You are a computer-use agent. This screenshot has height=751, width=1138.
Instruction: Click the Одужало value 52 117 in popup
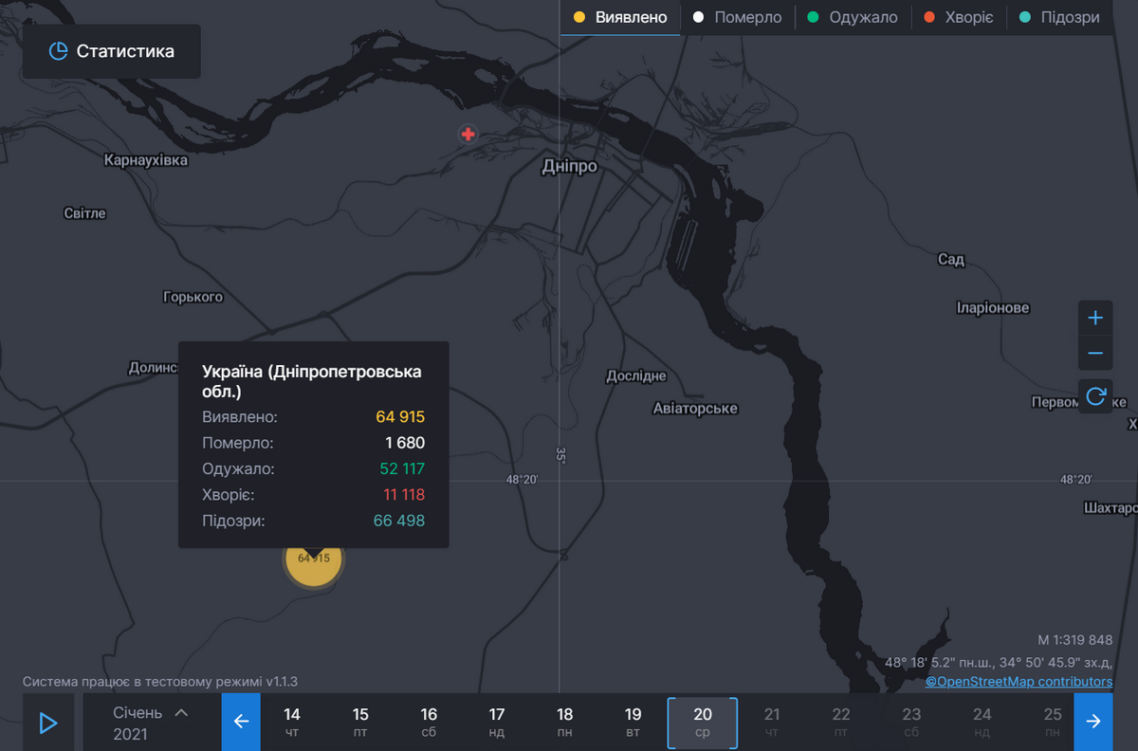pyautogui.click(x=401, y=468)
